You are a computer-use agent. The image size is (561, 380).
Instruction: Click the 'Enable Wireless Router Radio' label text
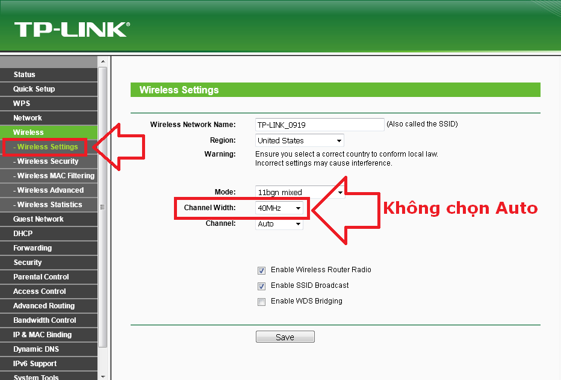321,270
